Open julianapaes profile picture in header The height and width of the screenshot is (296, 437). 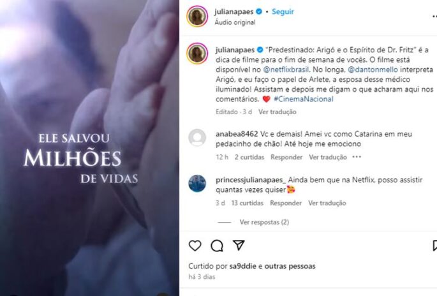tap(197, 17)
